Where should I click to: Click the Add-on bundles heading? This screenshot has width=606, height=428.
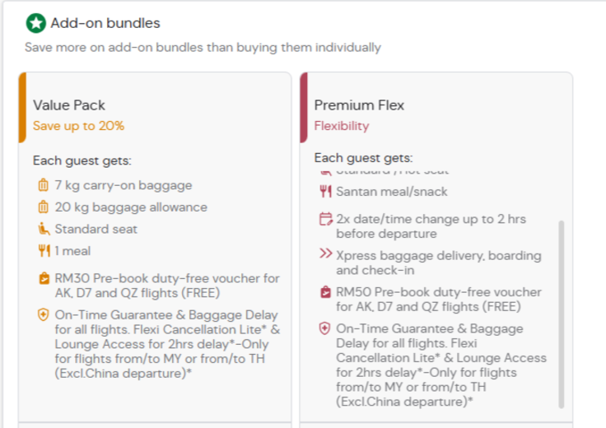pyautogui.click(x=105, y=23)
